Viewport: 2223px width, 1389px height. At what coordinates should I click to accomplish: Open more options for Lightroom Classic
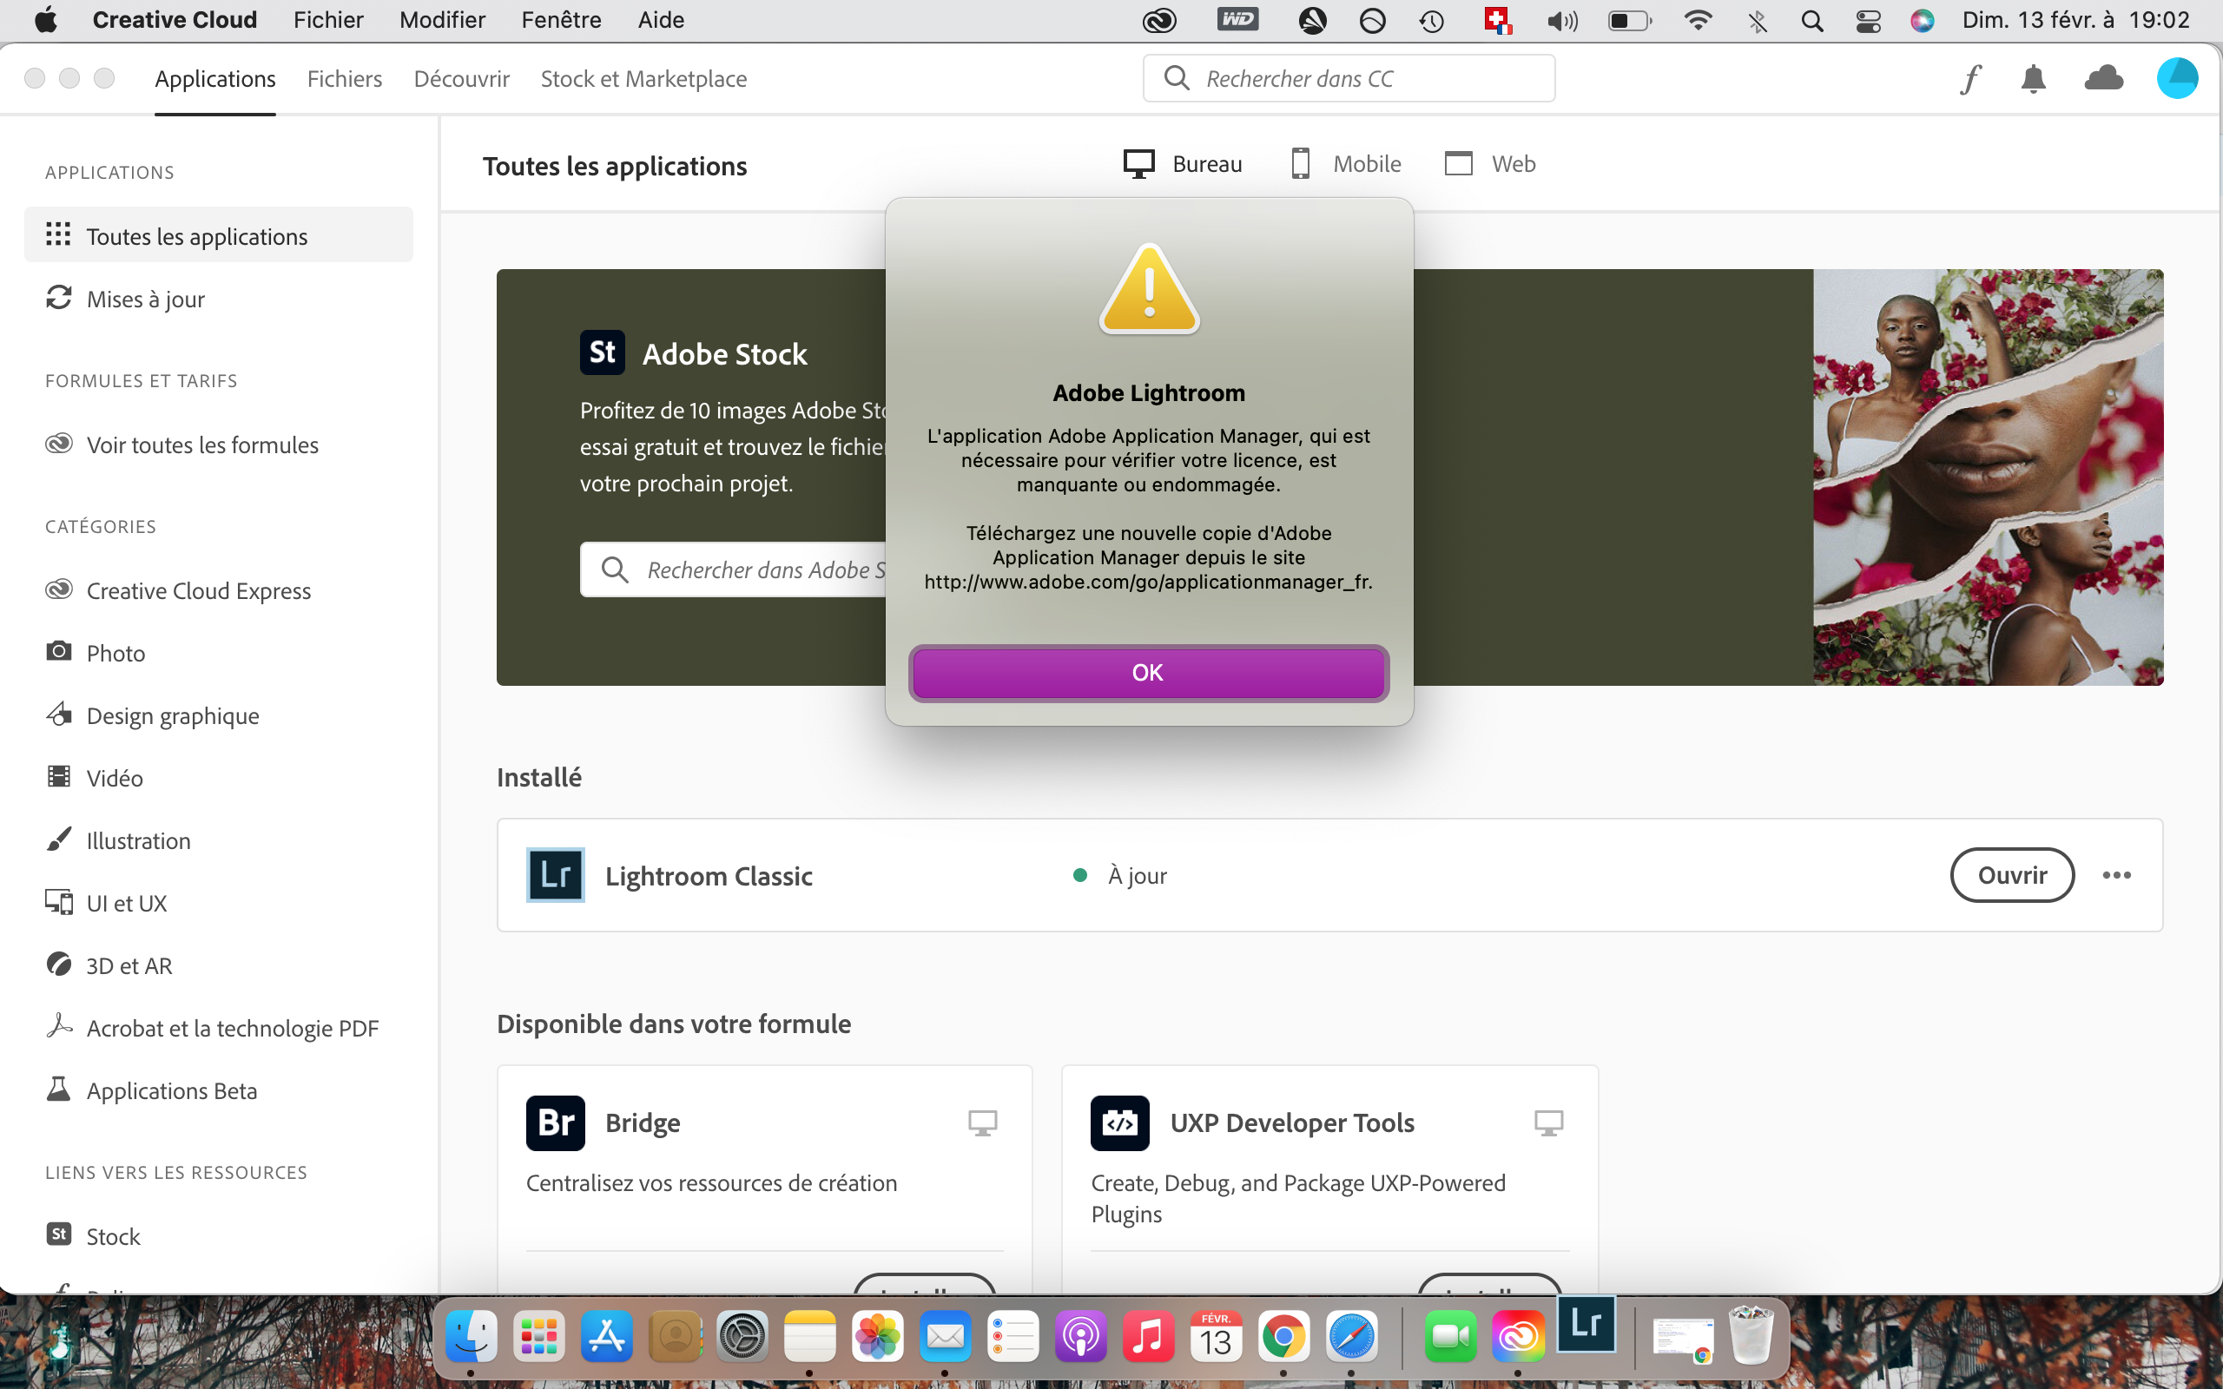point(2117,874)
